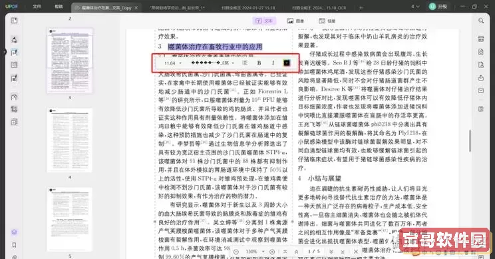Zoom out with the minus button
The height and width of the screenshot is (259, 495).
point(236,252)
